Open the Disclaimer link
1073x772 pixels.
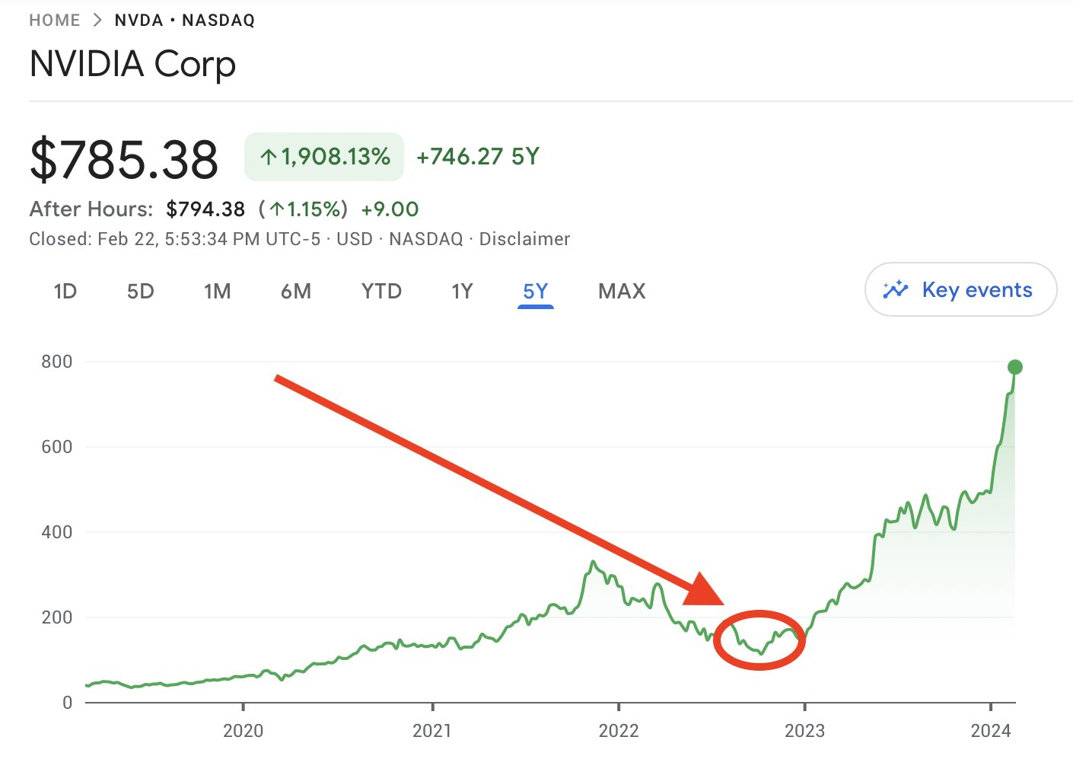[x=524, y=239]
